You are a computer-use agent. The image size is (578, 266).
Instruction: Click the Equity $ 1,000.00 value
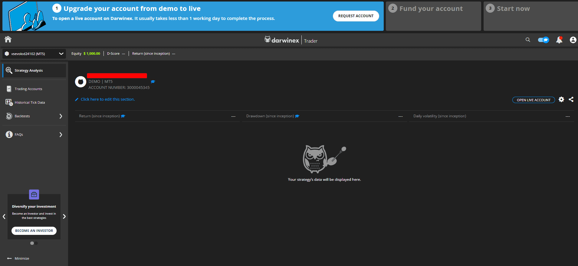pos(92,54)
